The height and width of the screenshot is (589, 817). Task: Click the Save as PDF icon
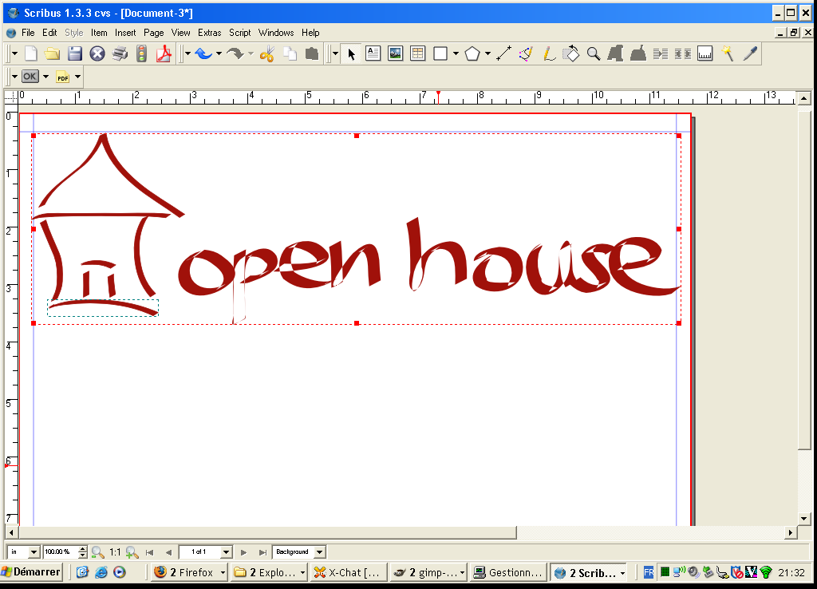(x=164, y=53)
